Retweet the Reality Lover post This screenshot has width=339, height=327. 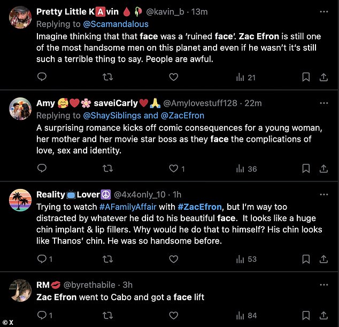point(107,259)
